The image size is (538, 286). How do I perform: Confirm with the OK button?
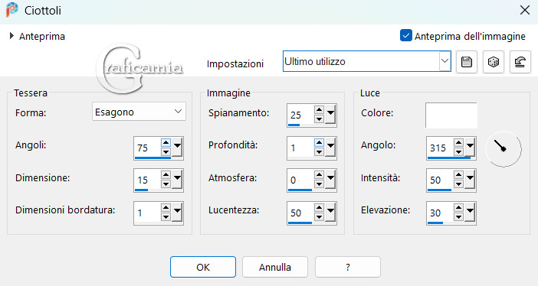203,267
